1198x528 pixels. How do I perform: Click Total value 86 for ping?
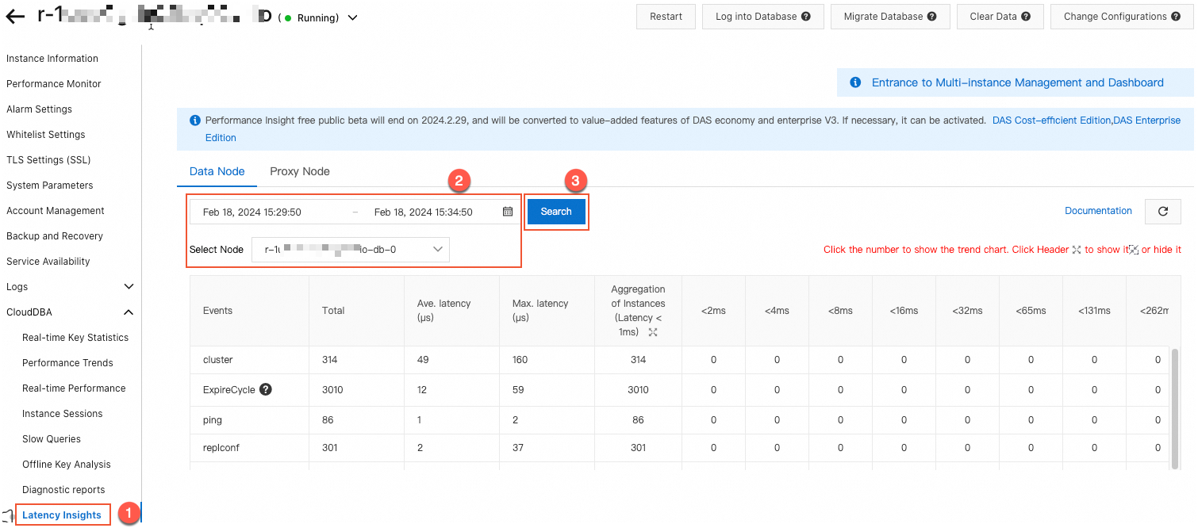coord(328,420)
